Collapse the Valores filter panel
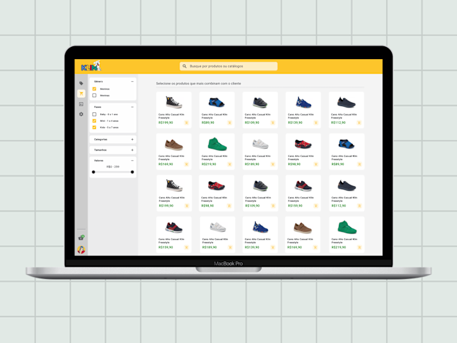 tap(132, 161)
